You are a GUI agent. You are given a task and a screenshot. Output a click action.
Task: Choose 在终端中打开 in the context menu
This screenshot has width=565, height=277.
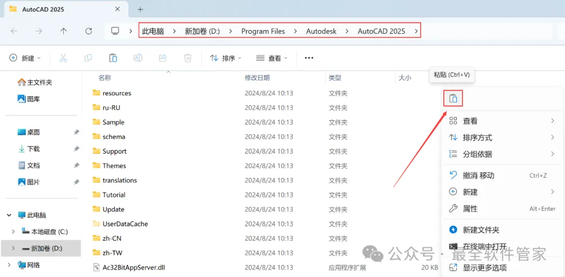click(x=502, y=247)
